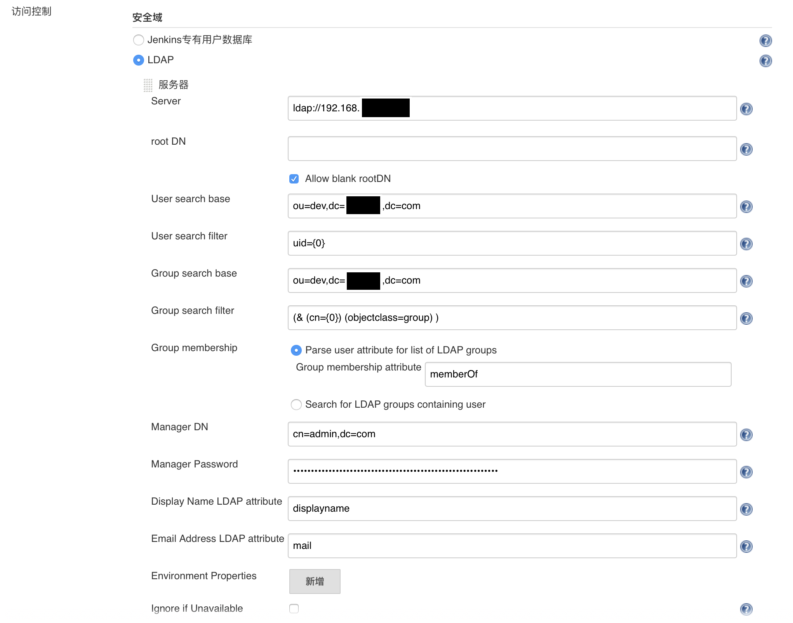Show help for Email Address LDAP attribute

tap(746, 547)
